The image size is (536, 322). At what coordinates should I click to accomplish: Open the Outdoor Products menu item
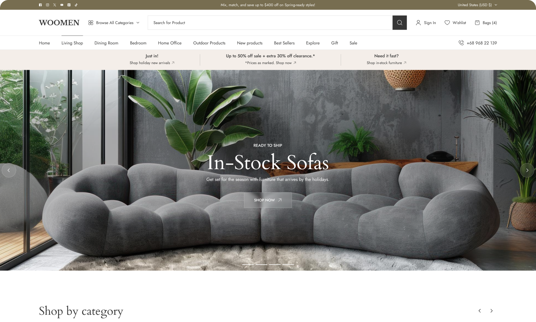click(x=209, y=43)
